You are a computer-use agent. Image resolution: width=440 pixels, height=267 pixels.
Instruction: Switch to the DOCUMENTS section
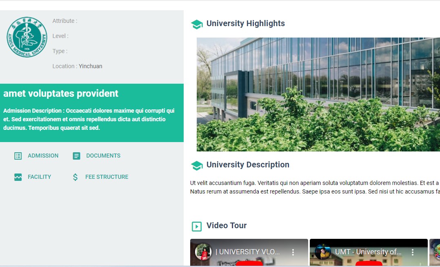click(x=103, y=156)
